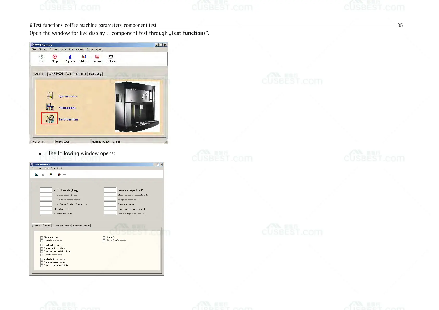Image resolution: width=439 pixels, height=310 pixels.
Task: Click the red Test icon in Test functions toolbar
Action: [x=59, y=174]
